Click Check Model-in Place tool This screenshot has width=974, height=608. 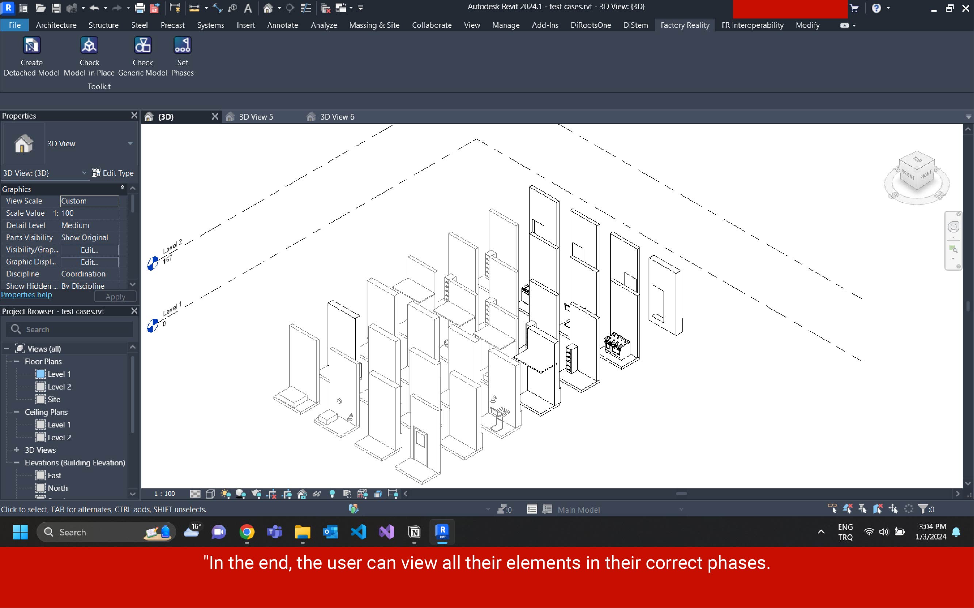pyautogui.click(x=89, y=46)
